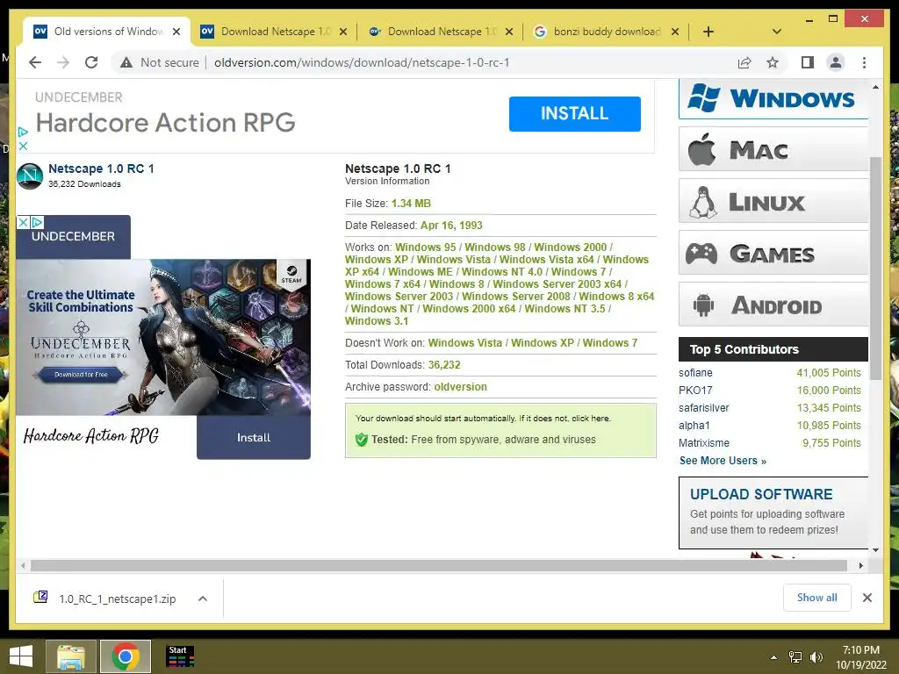This screenshot has height=674, width=899.
Task: Close the downloads bar
Action: tap(867, 598)
